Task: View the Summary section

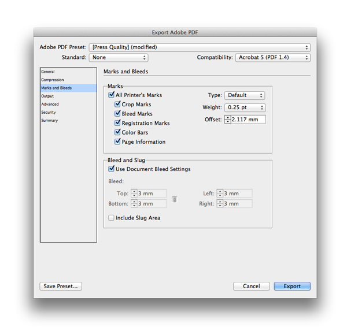Action: click(68, 121)
